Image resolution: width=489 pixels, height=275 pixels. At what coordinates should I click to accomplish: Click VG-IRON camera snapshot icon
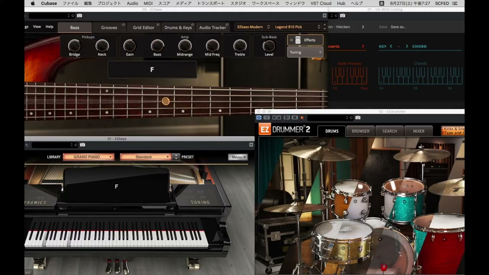click(343, 16)
